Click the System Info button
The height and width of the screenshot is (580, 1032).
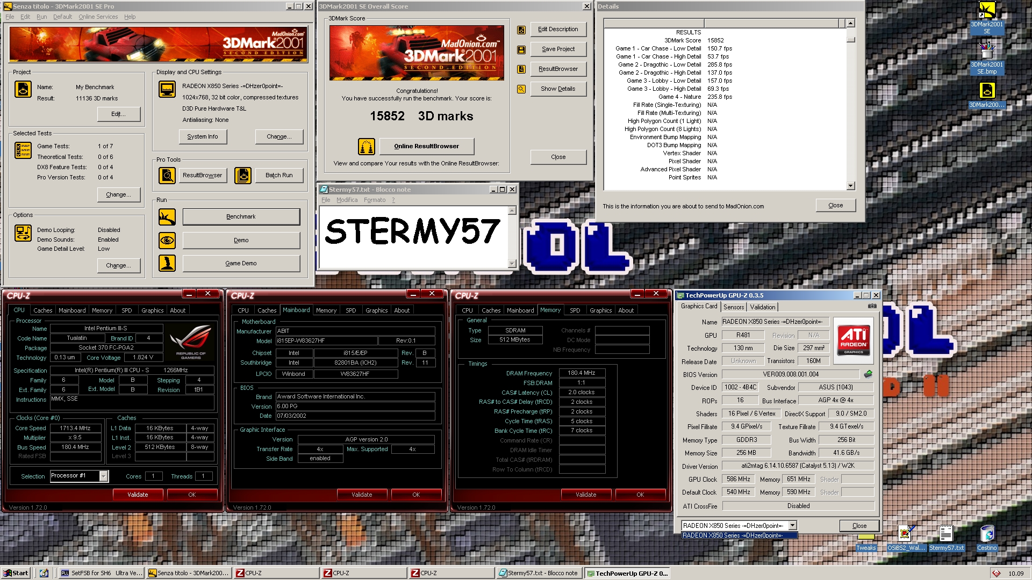[x=203, y=137]
